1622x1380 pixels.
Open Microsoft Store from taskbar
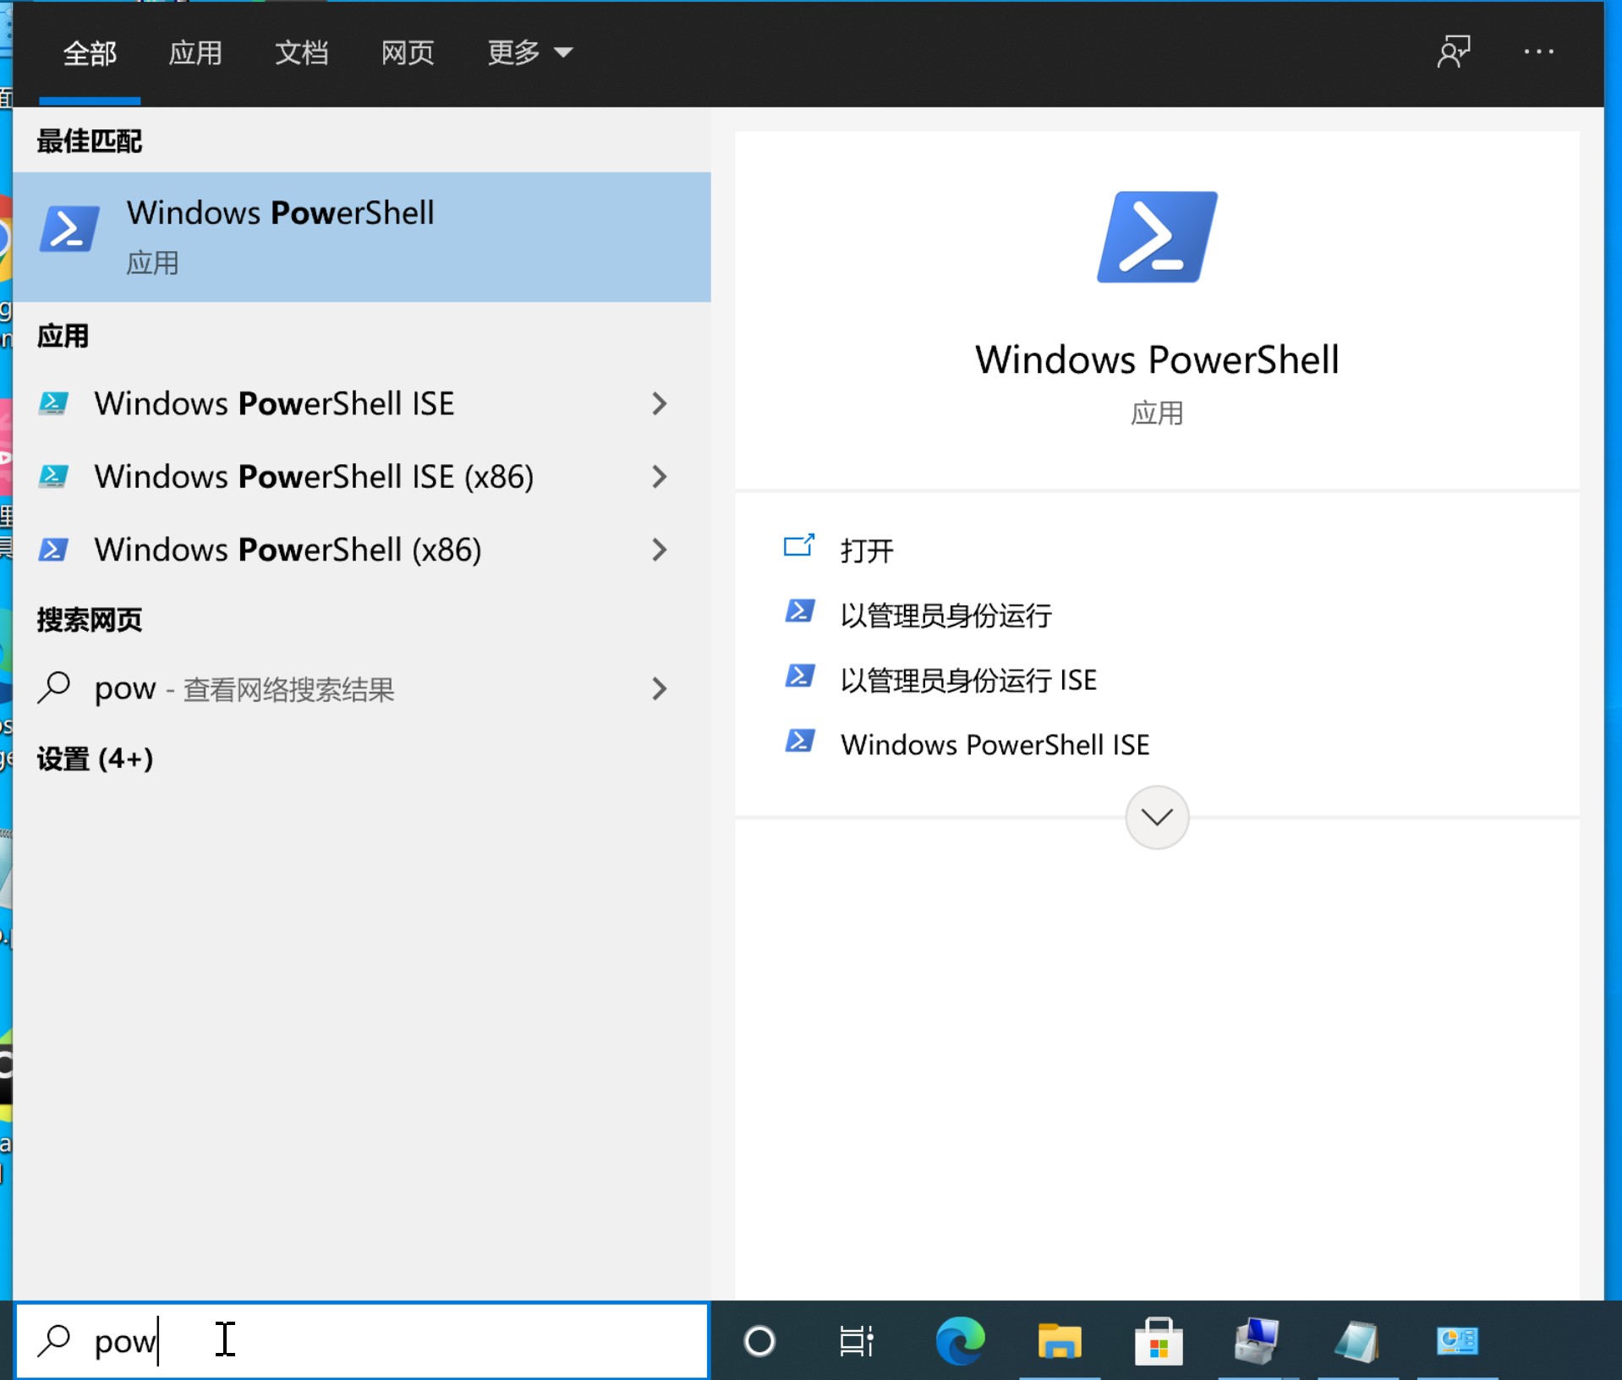(x=1159, y=1340)
